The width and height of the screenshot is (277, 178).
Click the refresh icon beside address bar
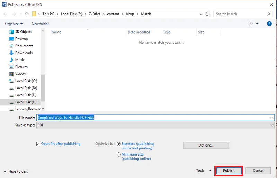[x=207, y=14]
